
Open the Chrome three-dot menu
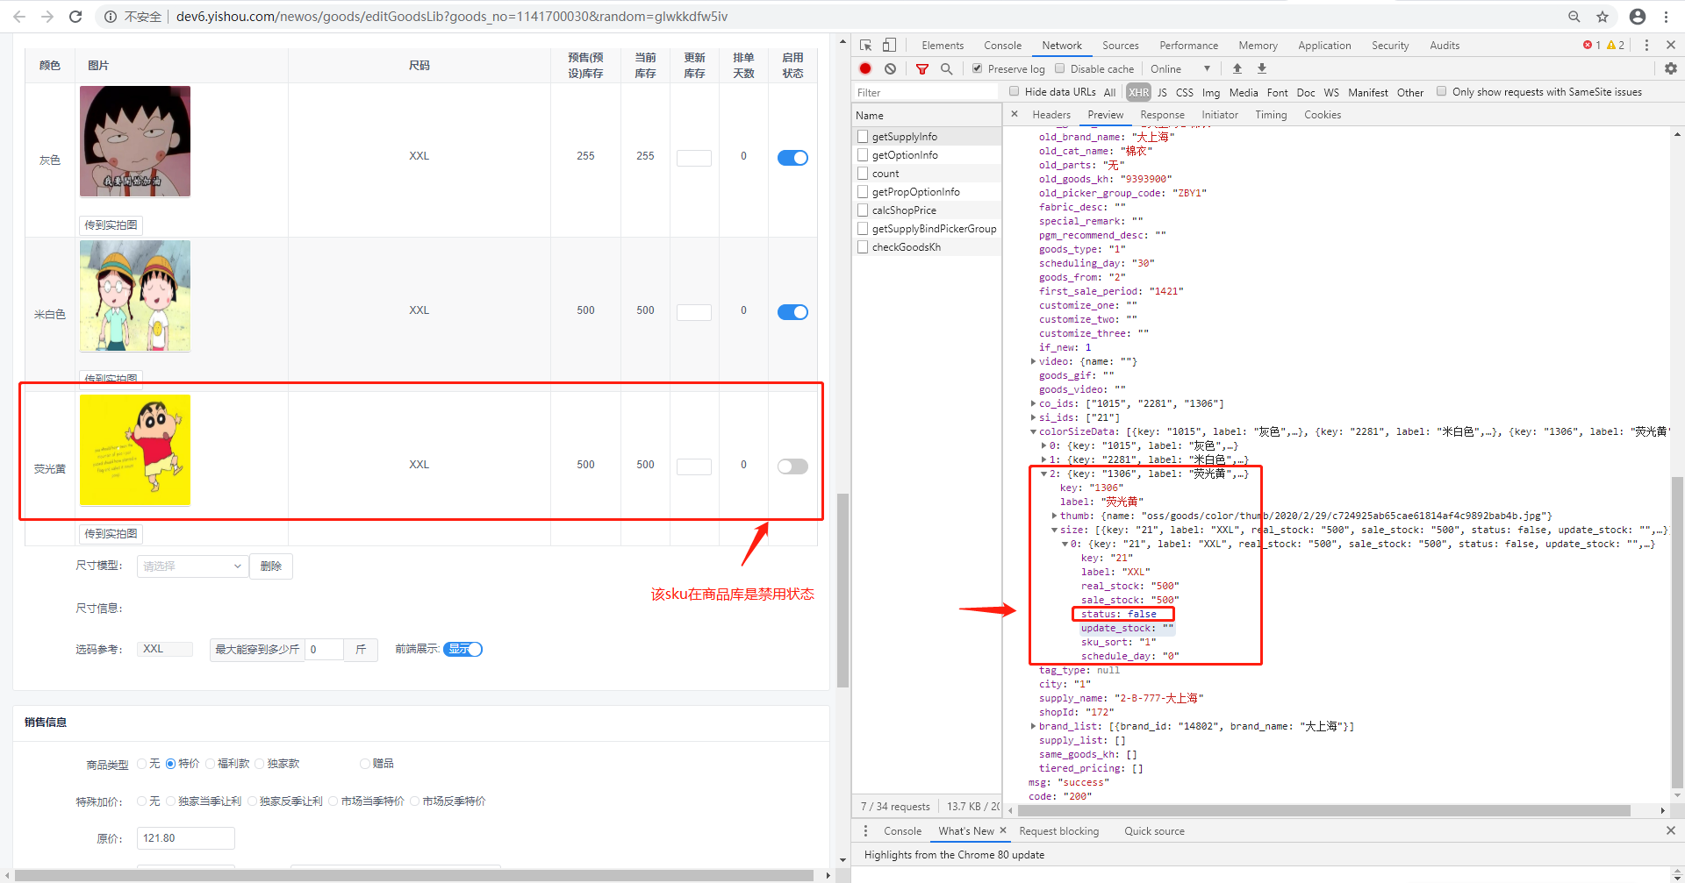coord(1666,17)
